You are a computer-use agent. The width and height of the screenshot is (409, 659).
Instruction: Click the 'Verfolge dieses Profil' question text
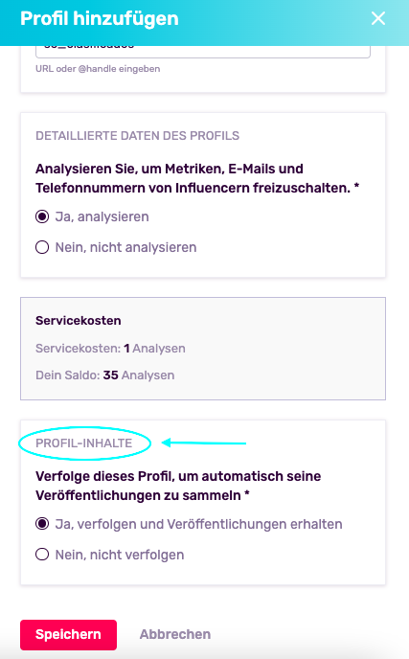[178, 486]
